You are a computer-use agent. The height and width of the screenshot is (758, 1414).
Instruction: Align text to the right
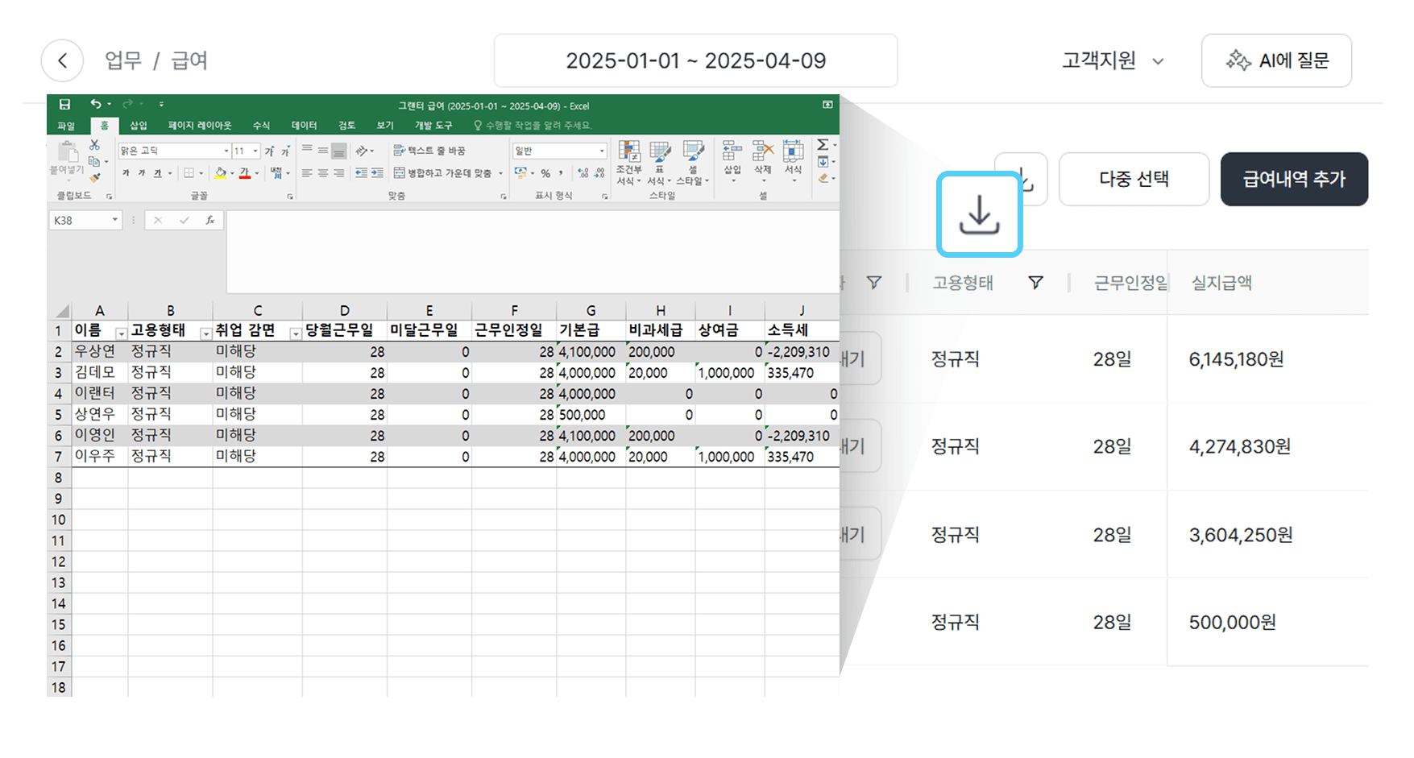tap(339, 173)
